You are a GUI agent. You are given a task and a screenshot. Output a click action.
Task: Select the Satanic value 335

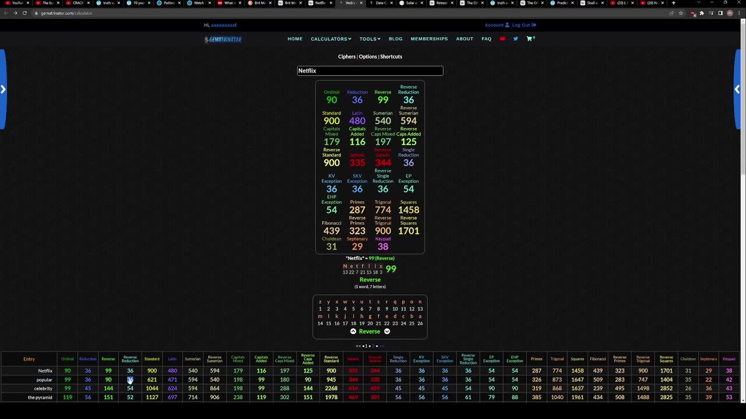357,163
